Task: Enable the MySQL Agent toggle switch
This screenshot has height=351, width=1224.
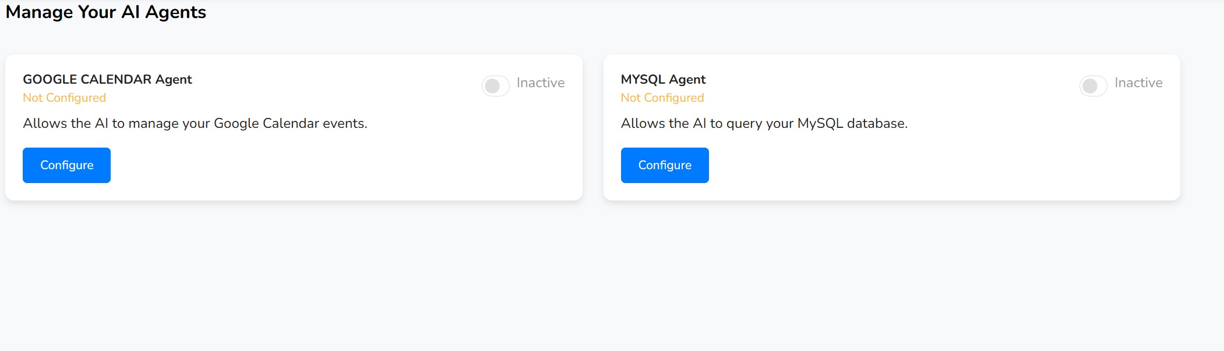Action: coord(1093,86)
